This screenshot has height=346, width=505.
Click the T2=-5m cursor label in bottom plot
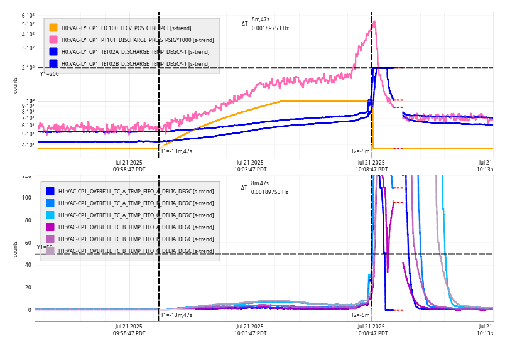(x=360, y=315)
